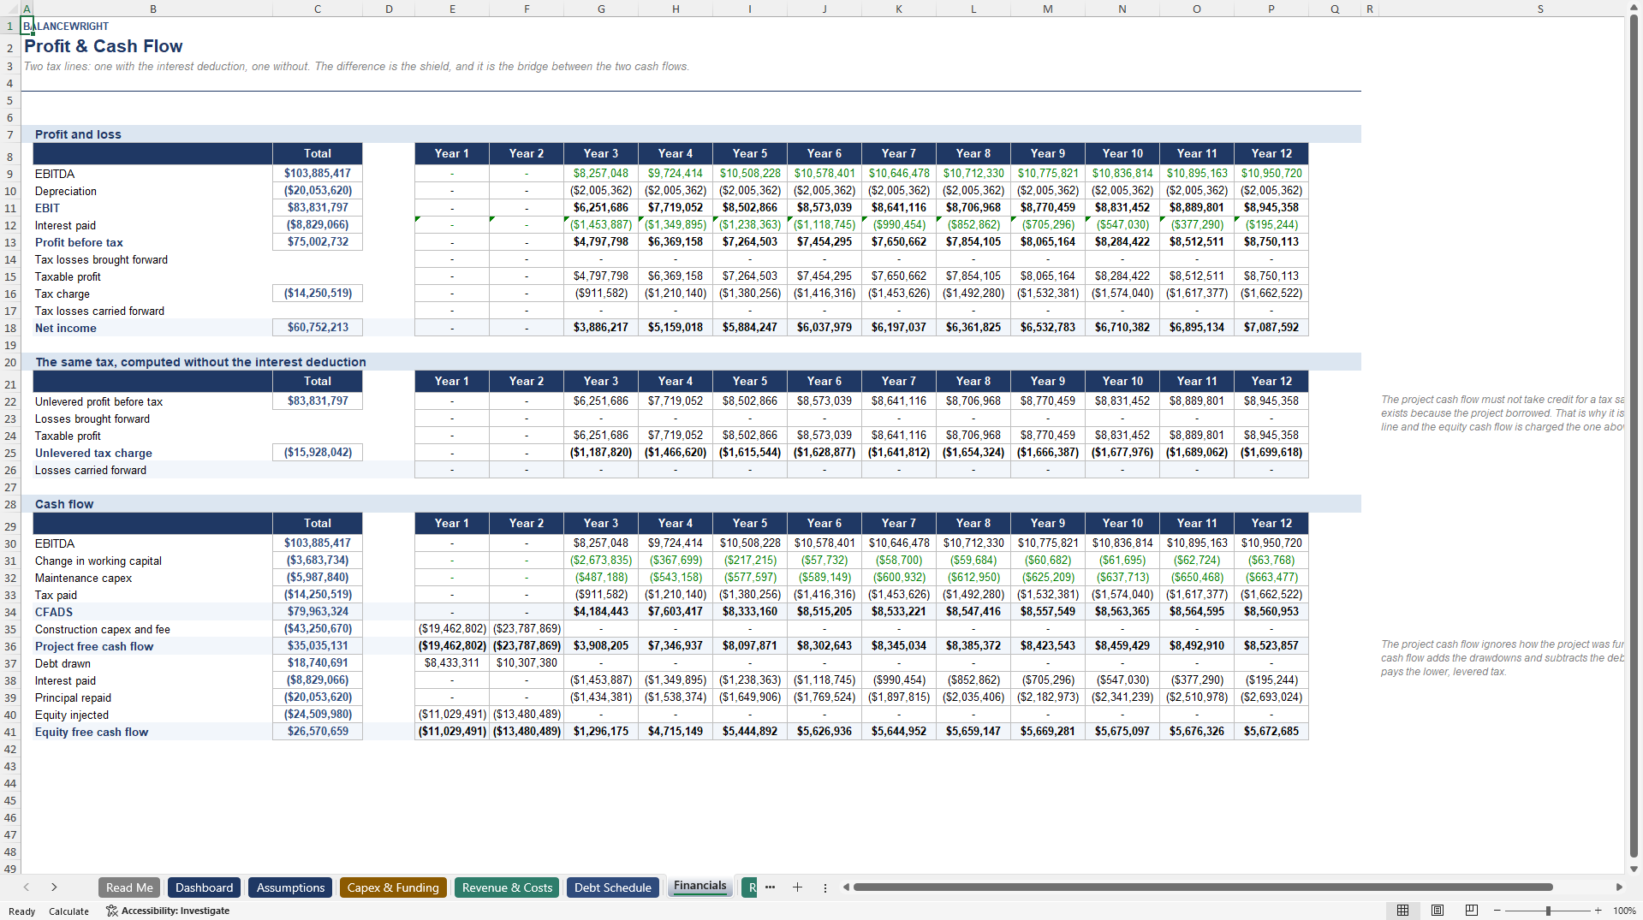Image resolution: width=1643 pixels, height=920 pixels.
Task: Select the BALANCEWRIGHT cell A1
Action: pos(27,26)
